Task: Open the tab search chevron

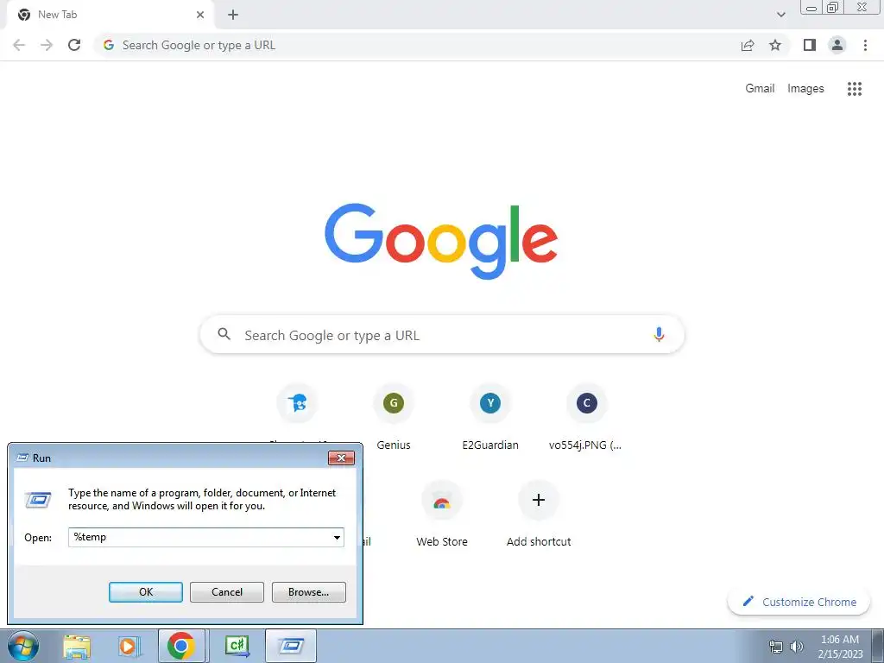Action: coord(780,15)
